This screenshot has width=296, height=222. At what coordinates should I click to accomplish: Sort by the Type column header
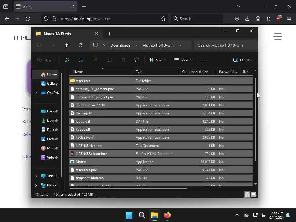click(157, 72)
